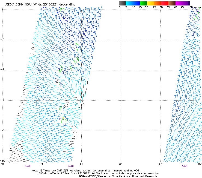Screen dimensions: 202x178
Task: Click the latitude '-2' axis label
Action: click(x=2, y=39)
